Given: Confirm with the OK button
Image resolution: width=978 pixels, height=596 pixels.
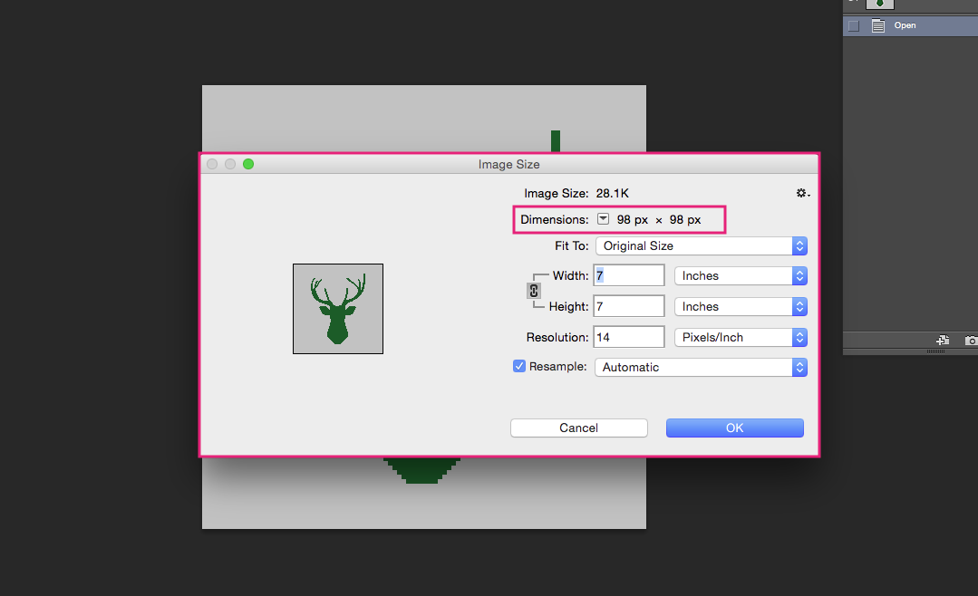Looking at the screenshot, I should pos(735,428).
